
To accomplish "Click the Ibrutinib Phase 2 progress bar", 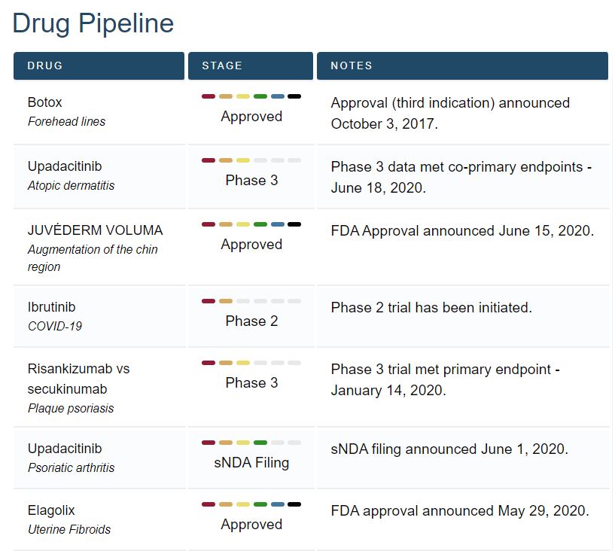I will (x=251, y=301).
